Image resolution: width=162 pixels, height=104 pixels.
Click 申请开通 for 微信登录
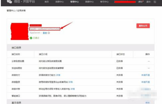(145, 82)
